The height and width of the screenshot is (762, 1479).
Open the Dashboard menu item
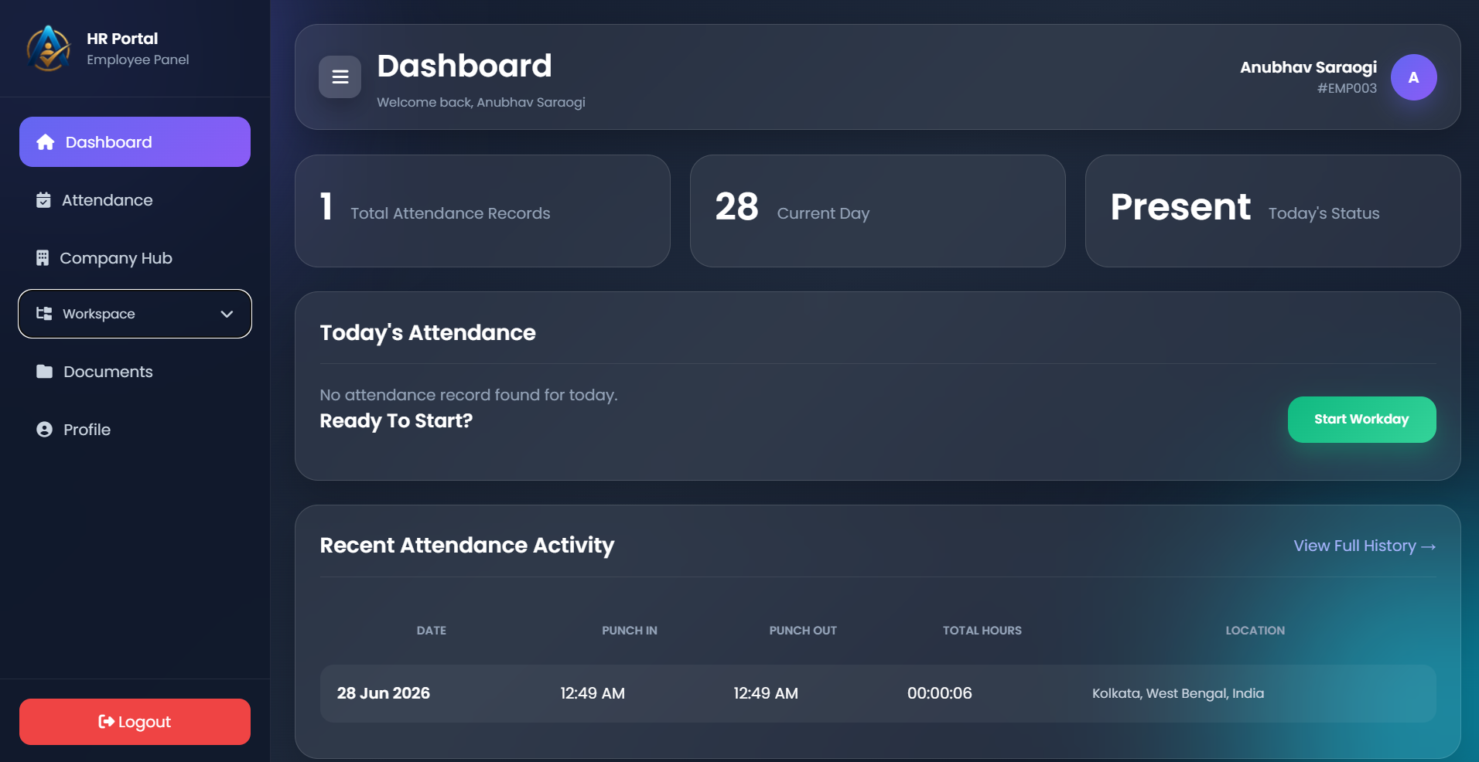pos(135,142)
